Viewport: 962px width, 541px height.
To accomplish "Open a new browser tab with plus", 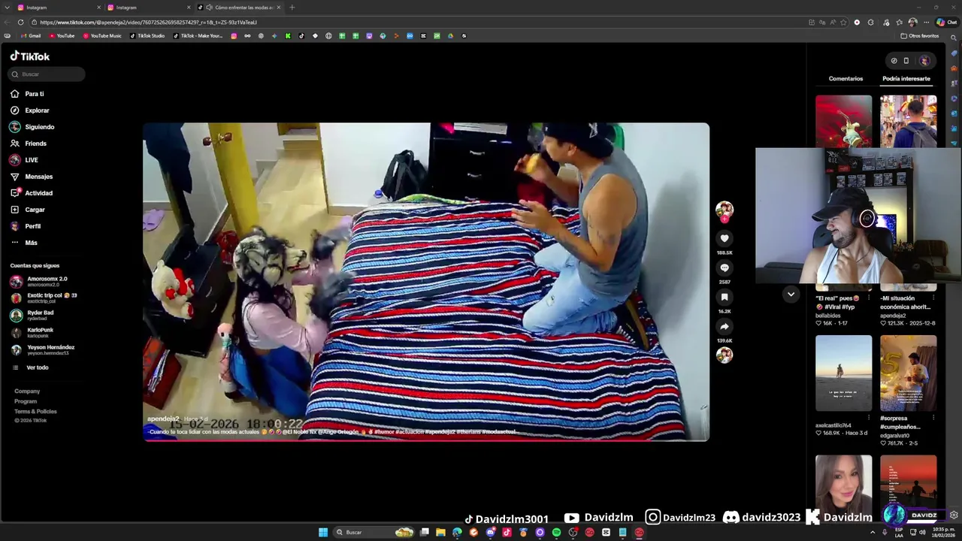I will coord(292,8).
